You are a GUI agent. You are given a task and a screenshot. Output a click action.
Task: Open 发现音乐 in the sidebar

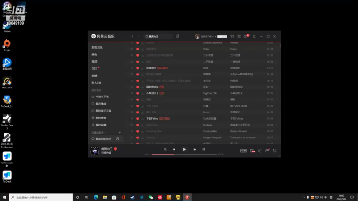(x=97, y=47)
